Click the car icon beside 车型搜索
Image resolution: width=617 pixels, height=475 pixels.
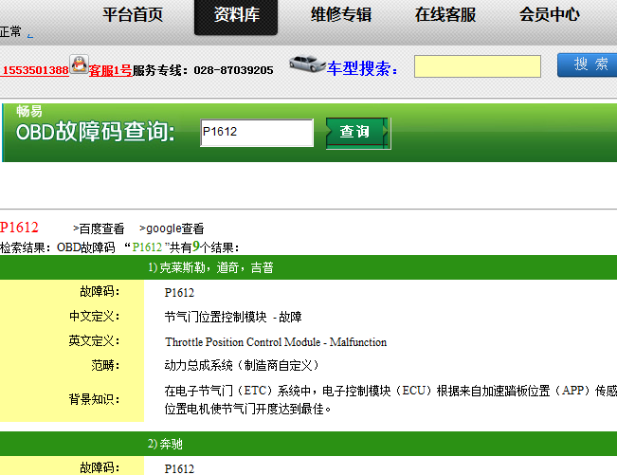tap(307, 65)
